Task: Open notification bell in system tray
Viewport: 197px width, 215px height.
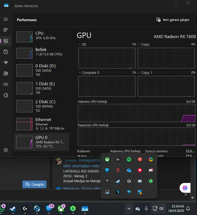Action: 188,208
